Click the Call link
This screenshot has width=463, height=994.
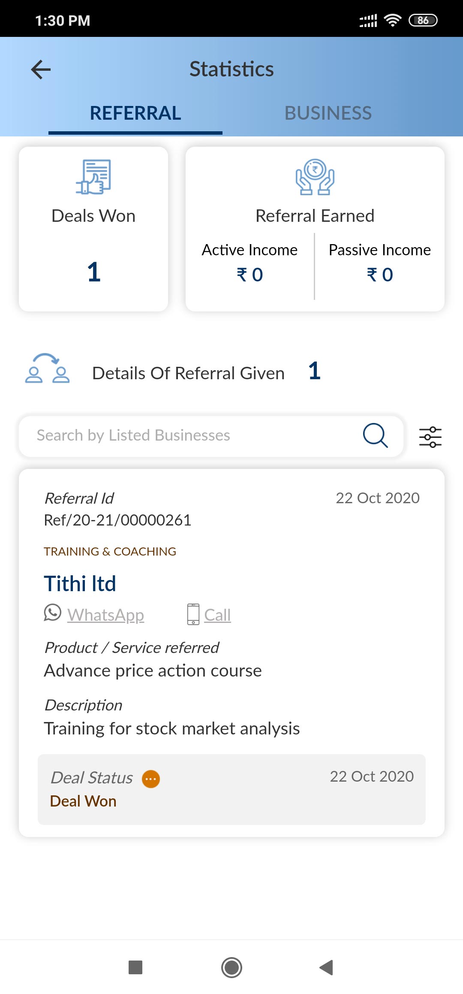(x=217, y=615)
